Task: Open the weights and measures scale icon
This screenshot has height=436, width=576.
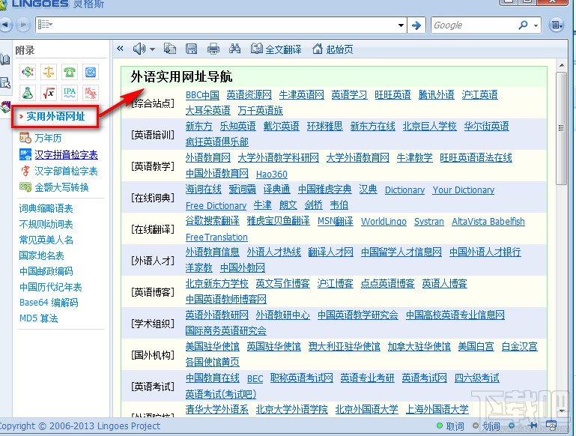Action: (x=49, y=72)
